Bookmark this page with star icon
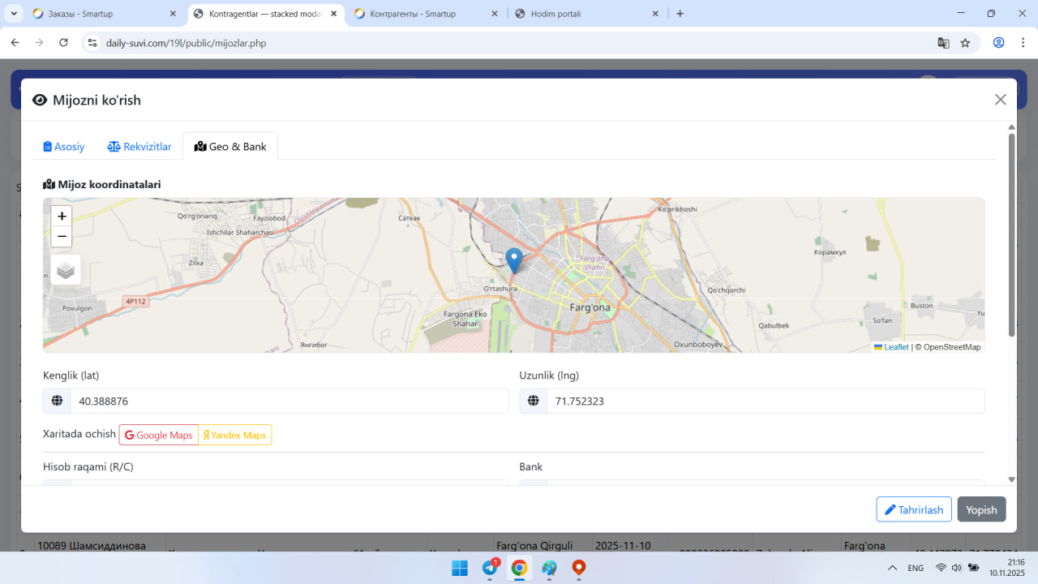Viewport: 1038px width, 584px height. point(965,43)
